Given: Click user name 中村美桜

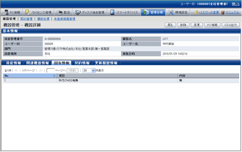Looking at the screenshot, I should click(x=168, y=44).
